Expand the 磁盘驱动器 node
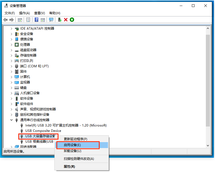 pyautogui.click(x=12, y=50)
